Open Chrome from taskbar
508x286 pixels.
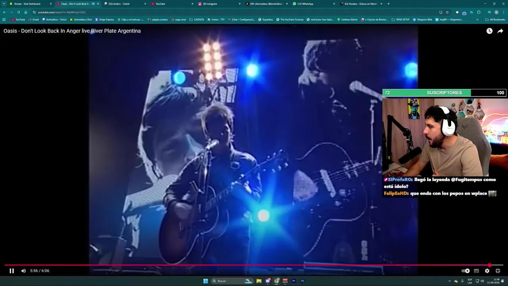coord(277,281)
